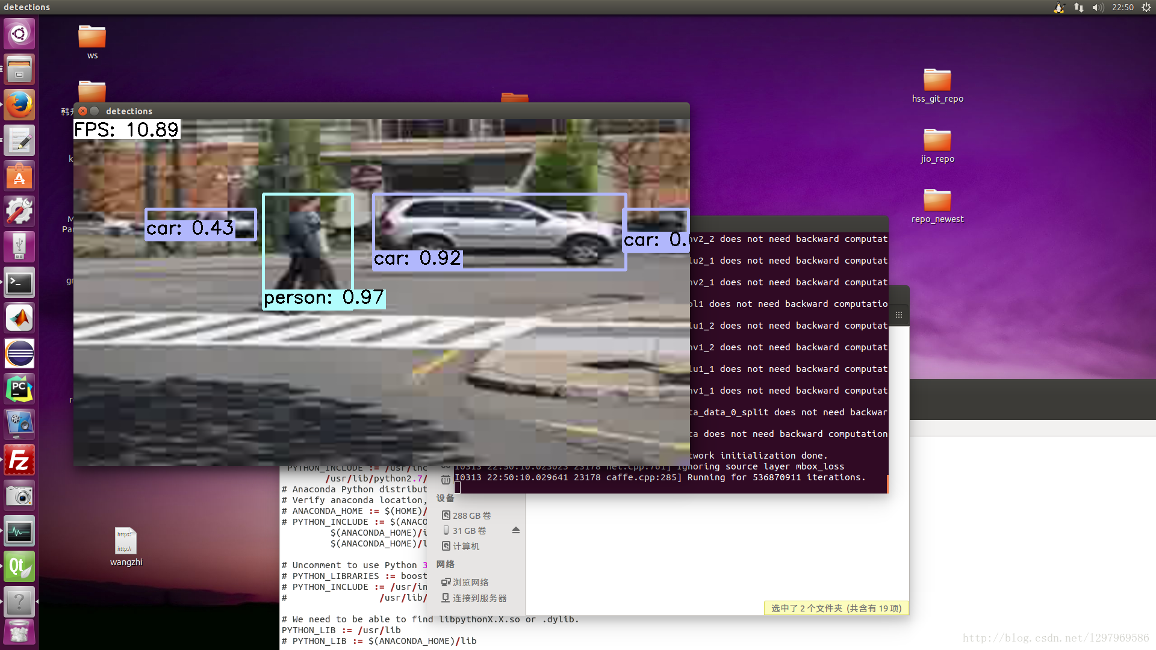Viewport: 1156px width, 650px height.
Task: Show the 22:50 clock calendar
Action: [1123, 7]
